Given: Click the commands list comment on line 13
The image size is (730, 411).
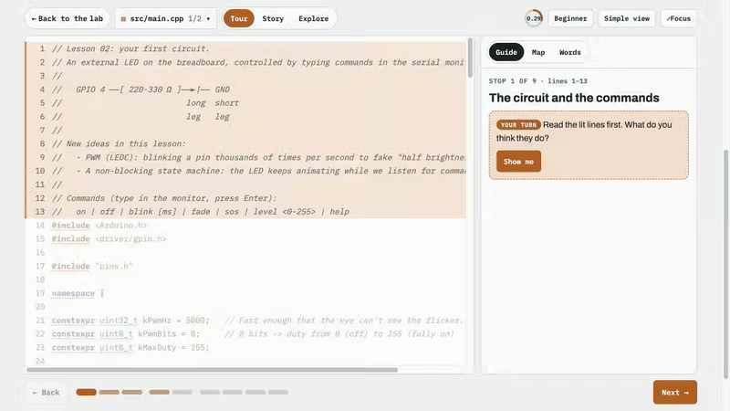Looking at the screenshot, I should pos(200,212).
